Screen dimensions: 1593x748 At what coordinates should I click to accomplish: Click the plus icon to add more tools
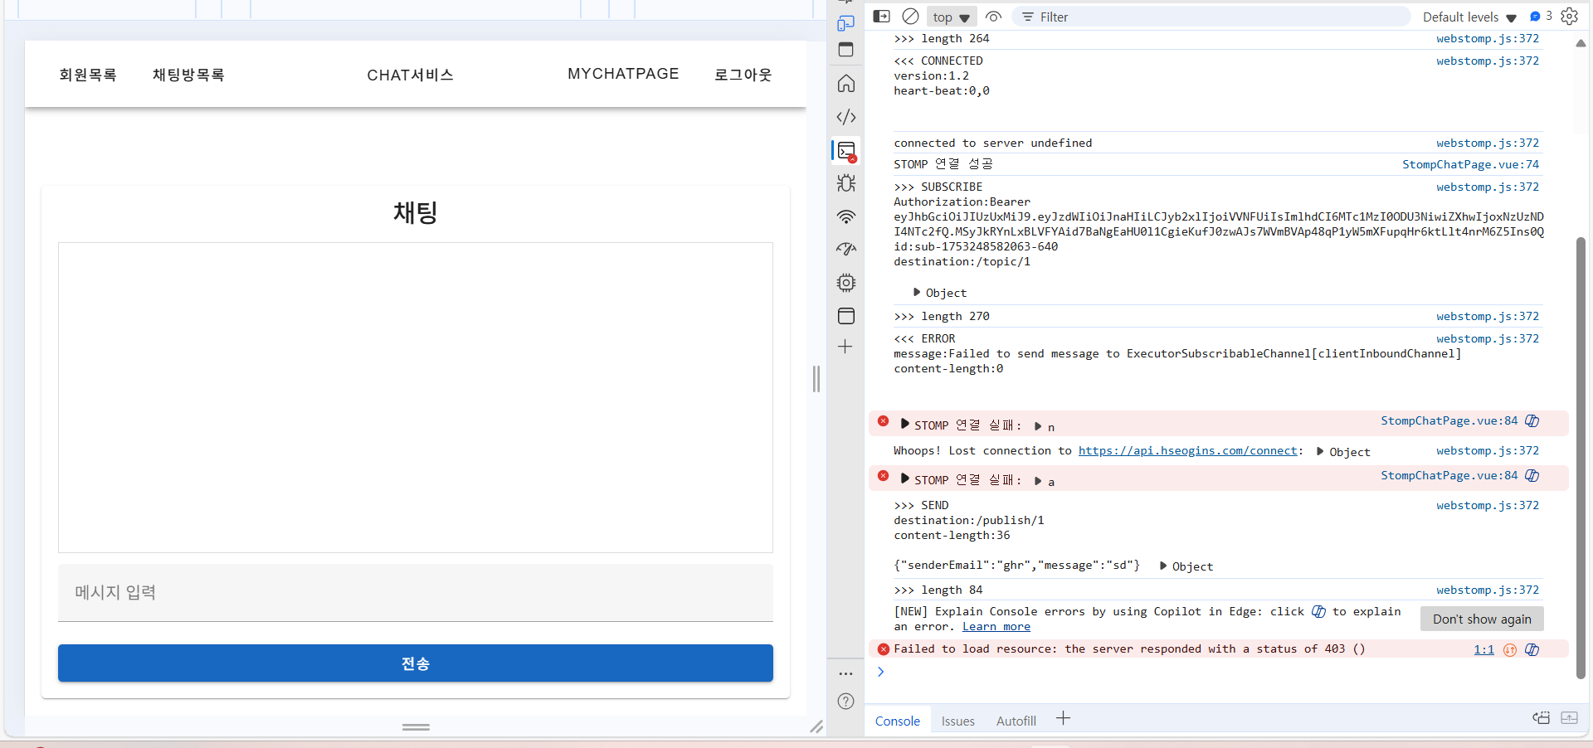pyautogui.click(x=845, y=347)
